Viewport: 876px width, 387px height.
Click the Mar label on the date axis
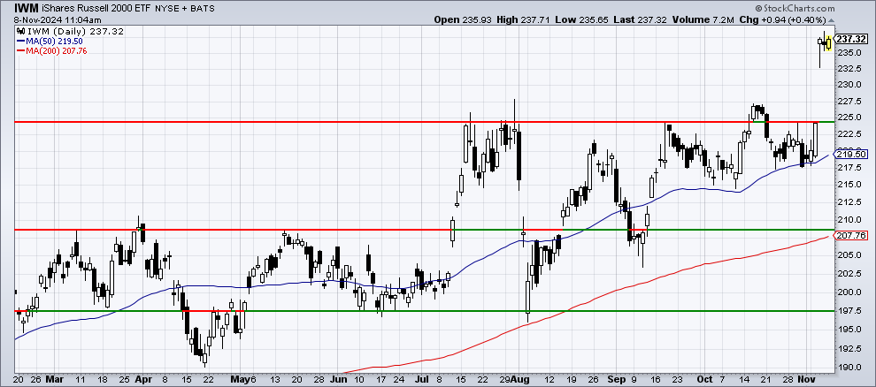(55, 379)
